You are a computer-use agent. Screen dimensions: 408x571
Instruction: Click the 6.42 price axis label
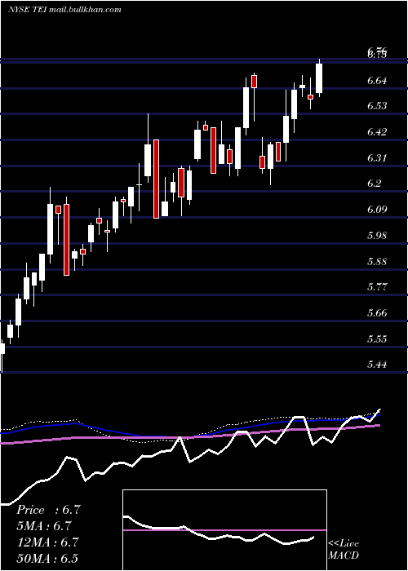(377, 132)
